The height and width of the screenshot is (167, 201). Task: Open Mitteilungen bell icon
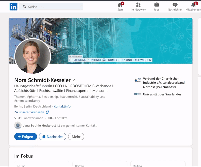pos(194,4)
